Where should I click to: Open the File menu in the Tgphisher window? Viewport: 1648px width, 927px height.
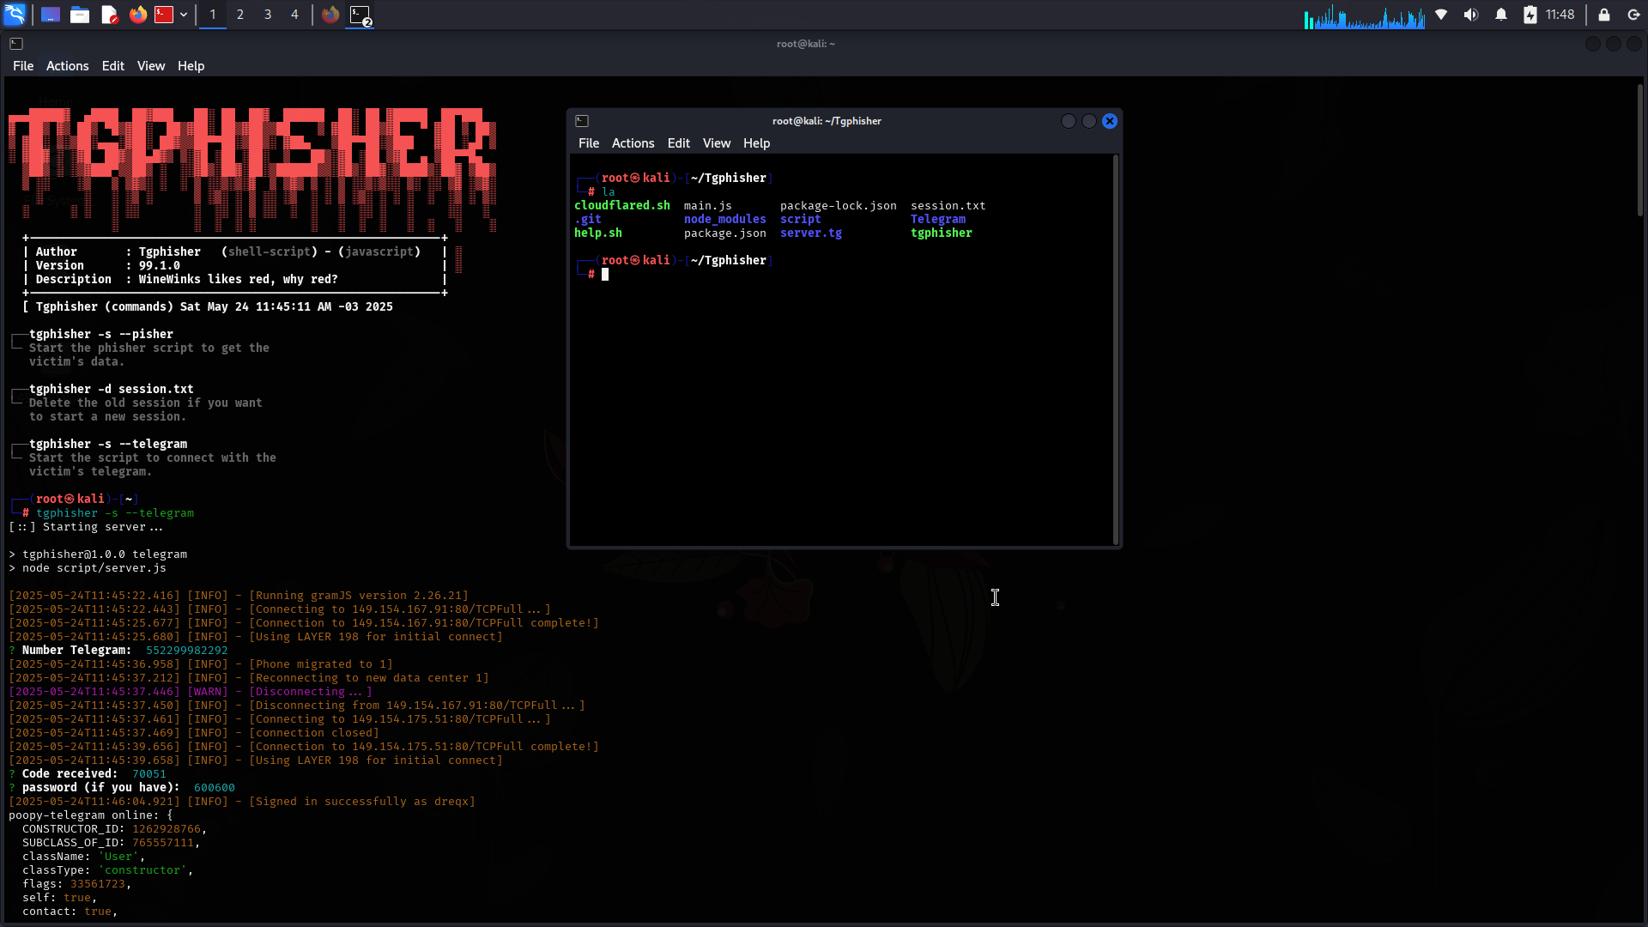point(589,143)
